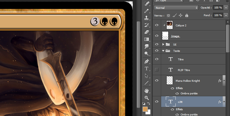Open the foreground color swatch
Image resolution: width=230 pixels, height=116 pixels.
(x=145, y=109)
